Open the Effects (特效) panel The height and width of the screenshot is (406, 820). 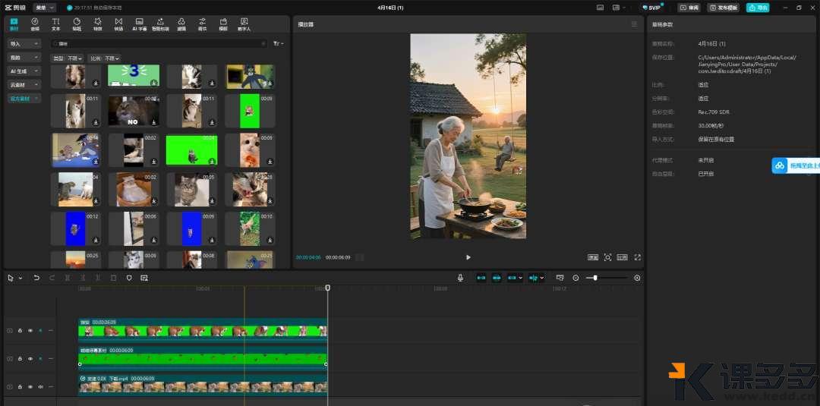(x=97, y=24)
